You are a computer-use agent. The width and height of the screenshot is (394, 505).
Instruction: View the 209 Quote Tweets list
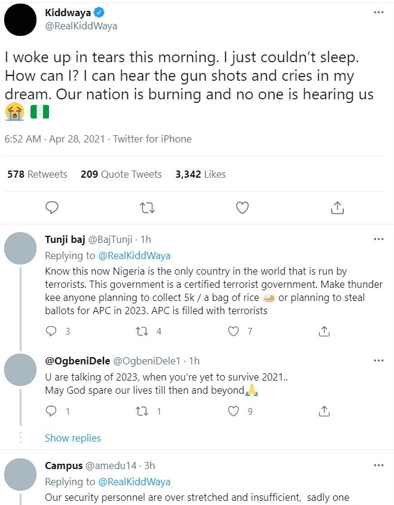[121, 174]
